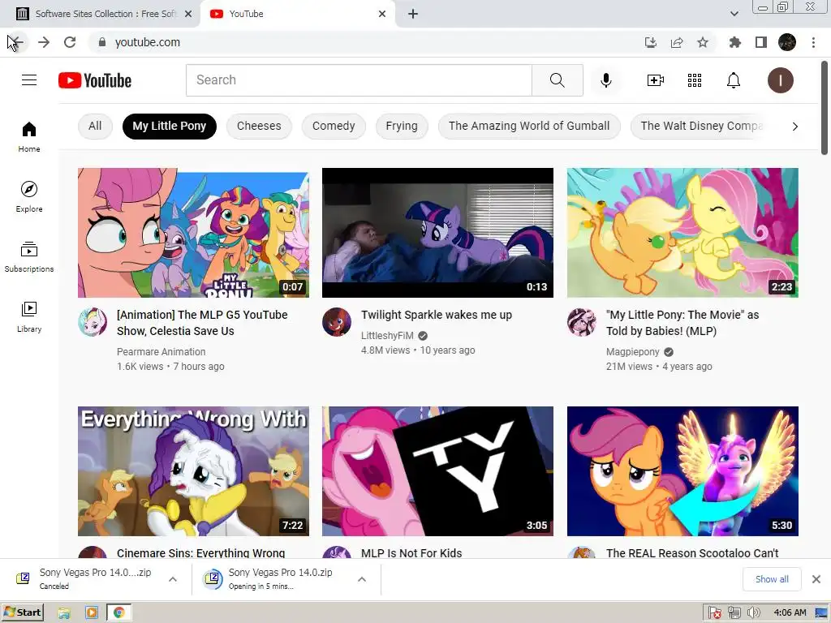Click in the YouTube search field
Viewport: 831px width, 623px height.
click(x=359, y=80)
